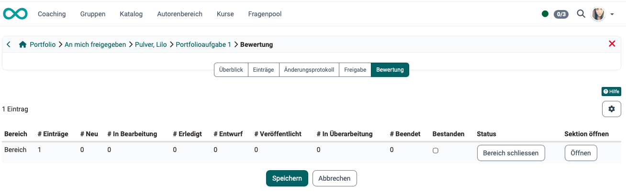Click the Abbrechen button

[335, 178]
